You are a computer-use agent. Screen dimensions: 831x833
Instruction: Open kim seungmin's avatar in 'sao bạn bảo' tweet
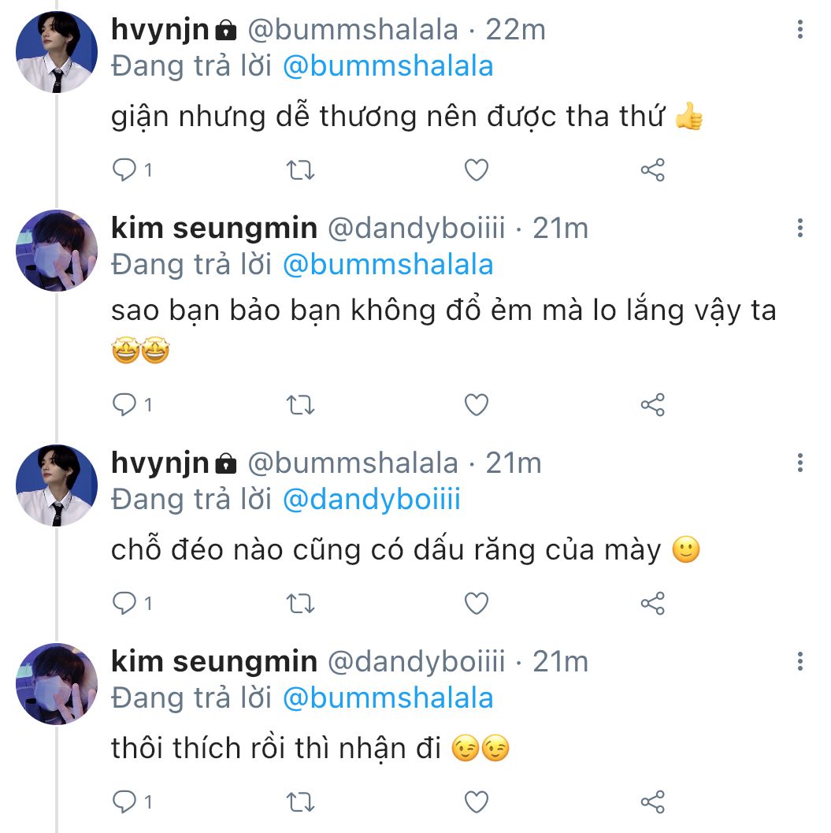(57, 250)
